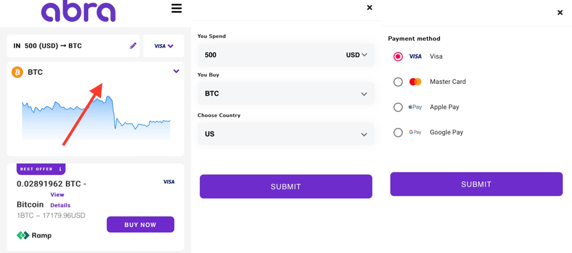Click the Abra logo

click(x=78, y=11)
